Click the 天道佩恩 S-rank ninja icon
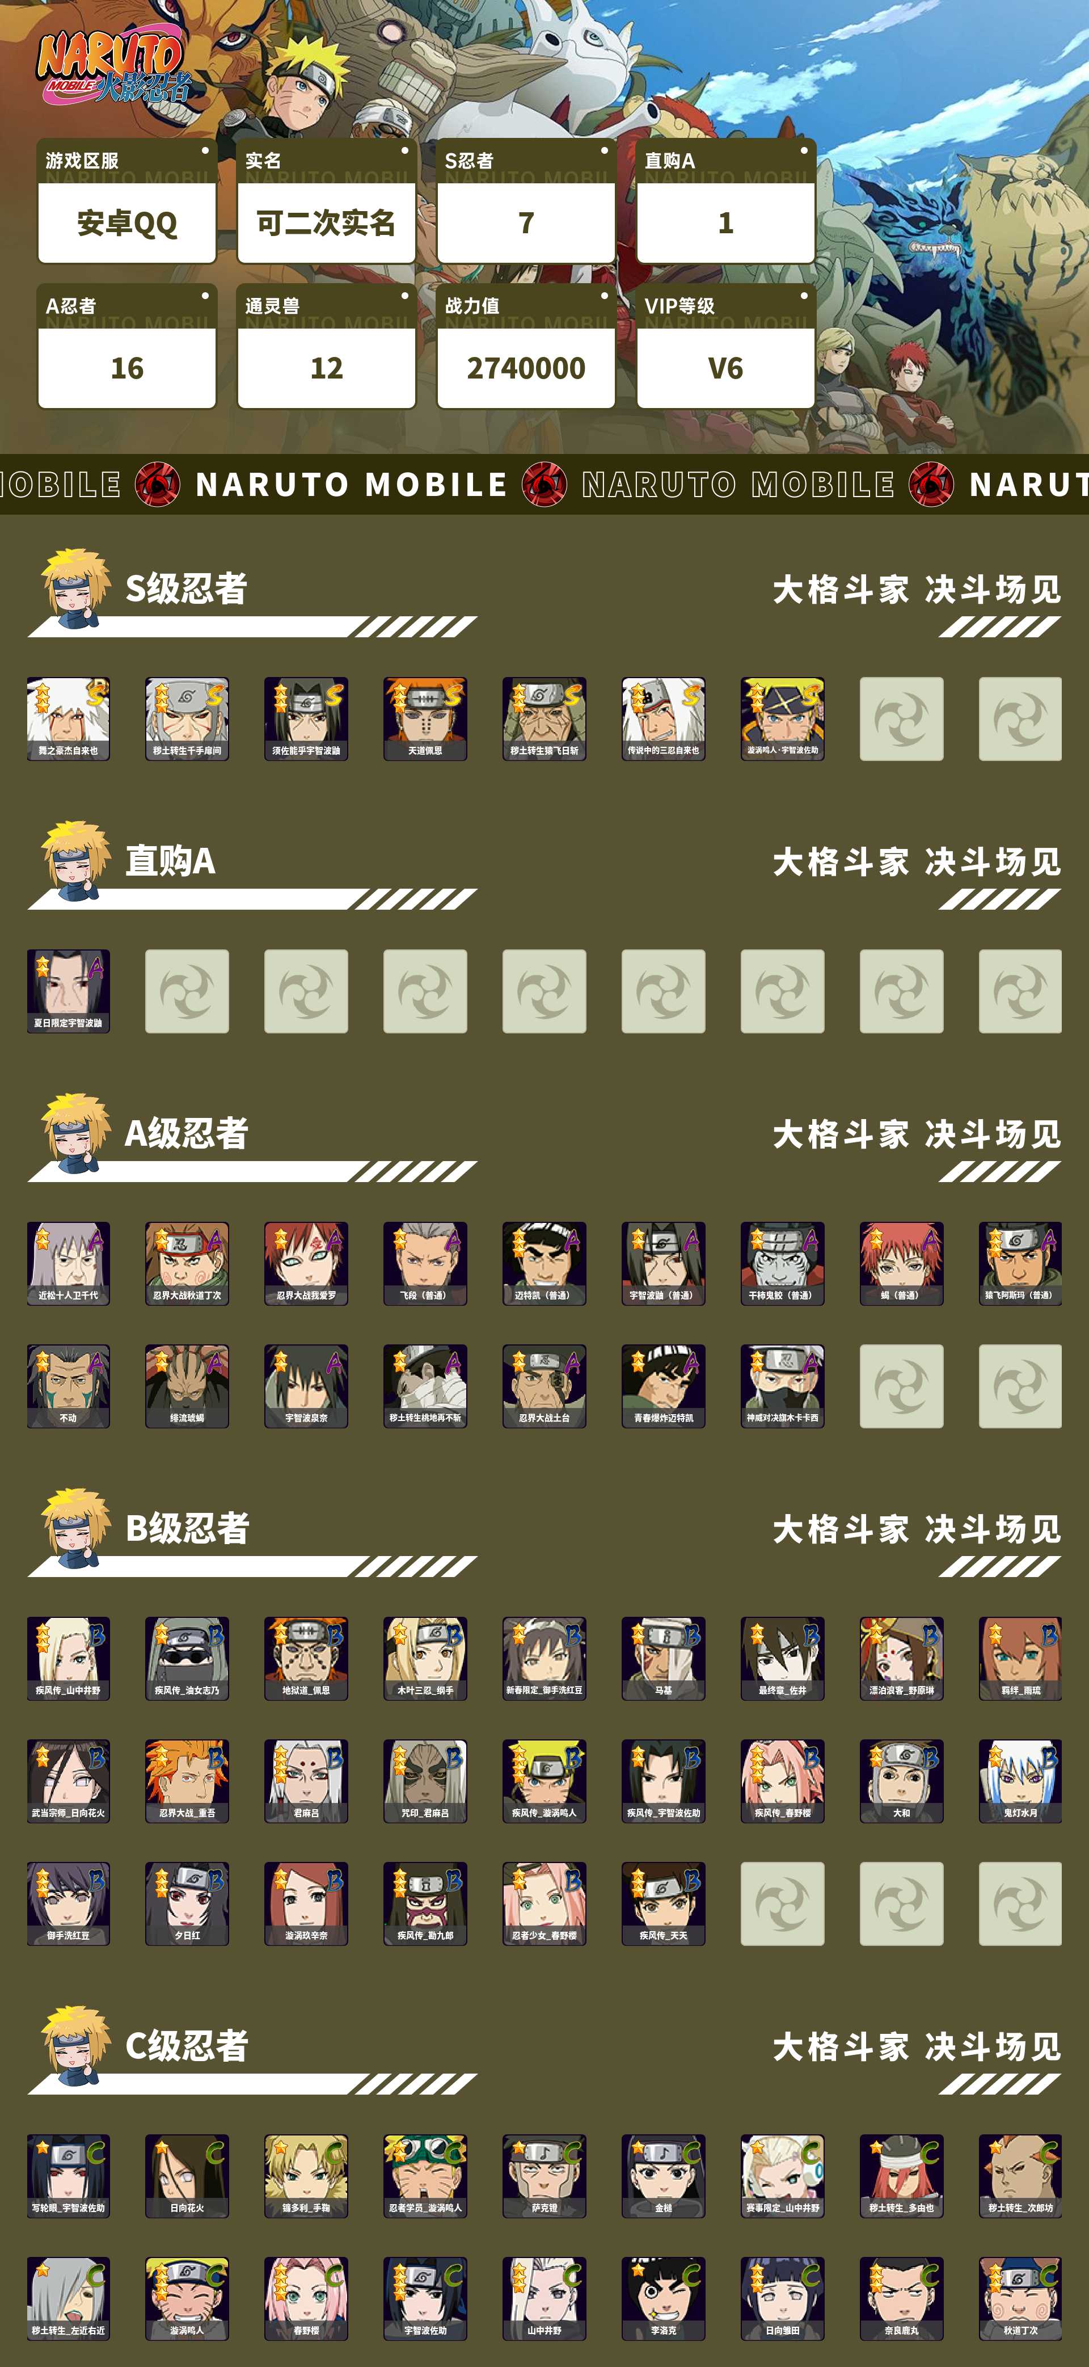Screen dimensions: 1089x2367 tap(425, 718)
